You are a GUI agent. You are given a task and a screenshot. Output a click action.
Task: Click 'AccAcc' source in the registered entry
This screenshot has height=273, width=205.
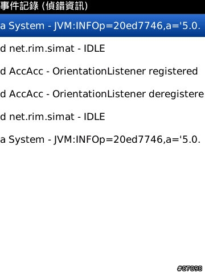[x=26, y=71]
